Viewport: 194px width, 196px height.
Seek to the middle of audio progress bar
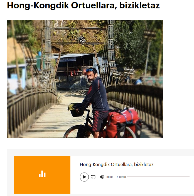pos(158,177)
